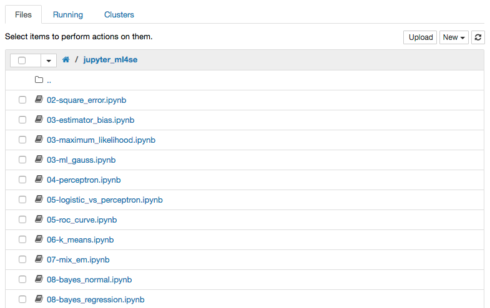Open the New dropdown menu
Image resolution: width=490 pixels, height=308 pixels.
454,37
